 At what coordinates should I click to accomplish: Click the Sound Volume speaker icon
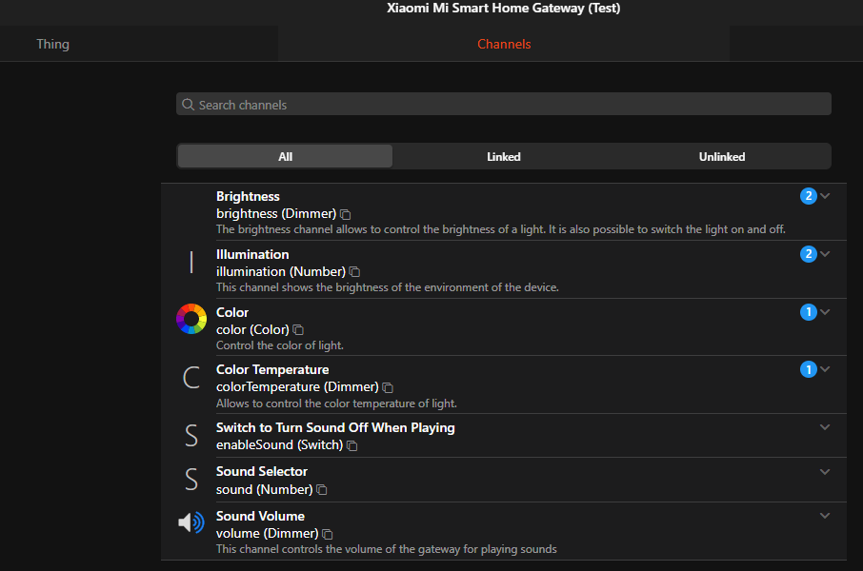click(191, 522)
